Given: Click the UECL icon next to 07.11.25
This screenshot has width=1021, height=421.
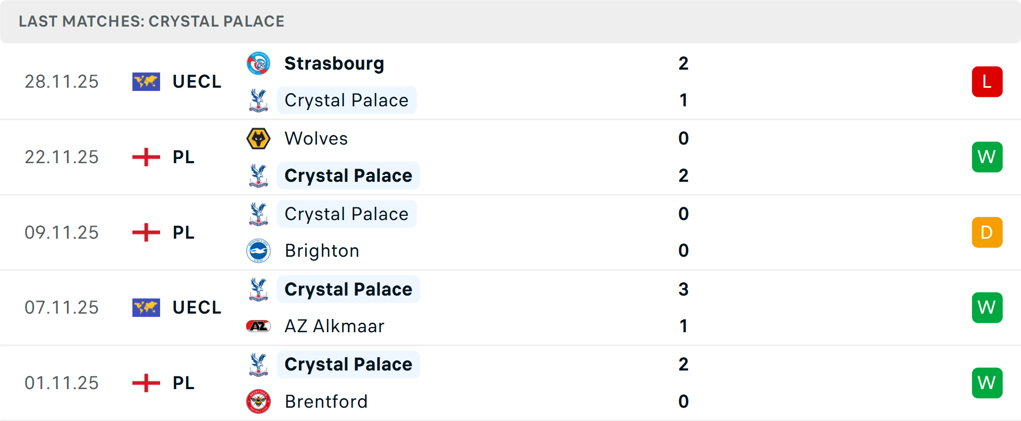Looking at the screenshot, I should 146,307.
